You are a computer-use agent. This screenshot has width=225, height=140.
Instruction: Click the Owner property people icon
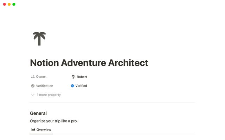pyautogui.click(x=33, y=77)
